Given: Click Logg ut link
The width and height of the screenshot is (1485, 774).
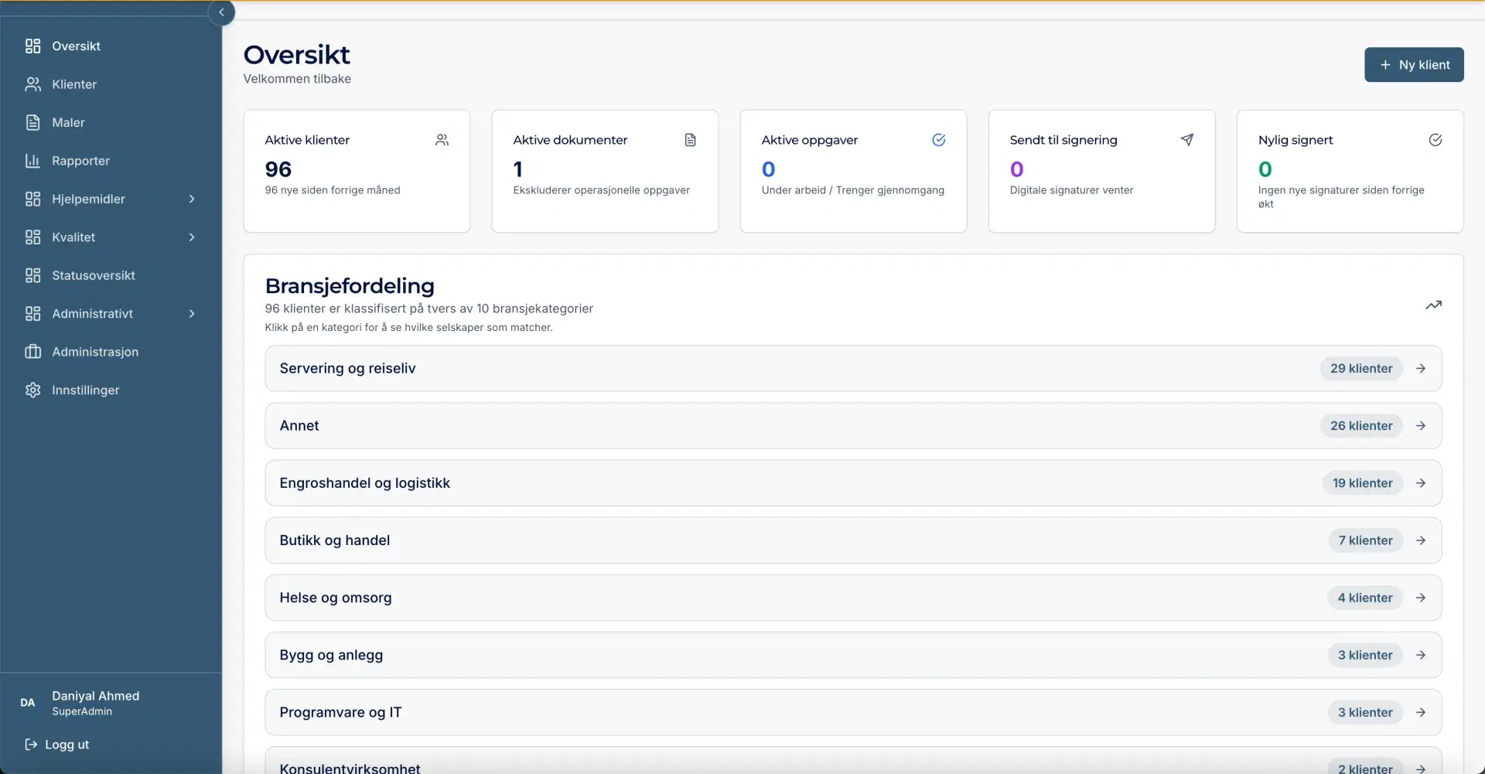Looking at the screenshot, I should (57, 745).
